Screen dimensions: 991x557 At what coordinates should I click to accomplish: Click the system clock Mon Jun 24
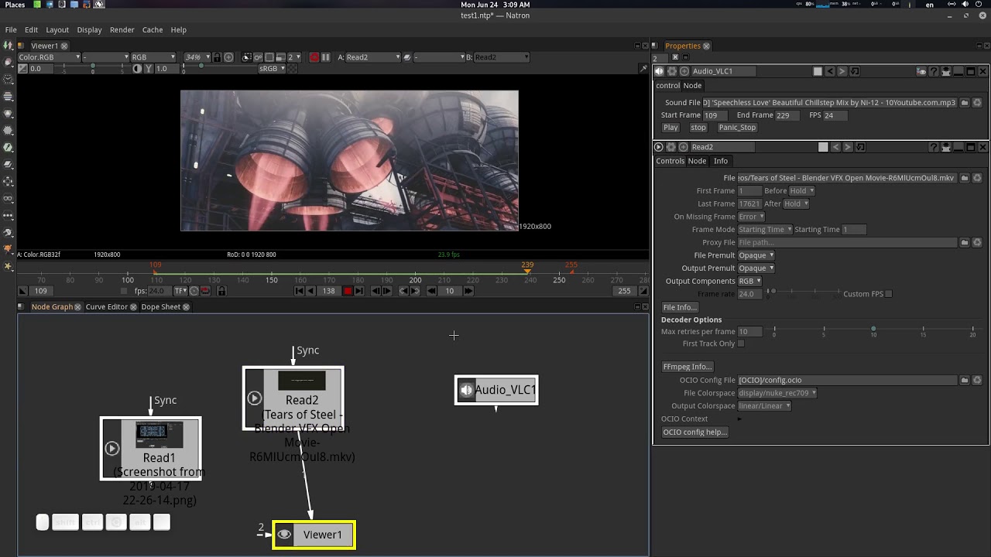(x=495, y=5)
